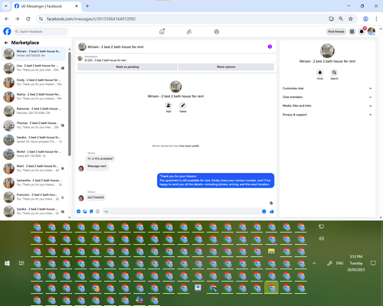The height and width of the screenshot is (306, 383).
Task: Attach a file using the photo icon
Action: pyautogui.click(x=85, y=211)
